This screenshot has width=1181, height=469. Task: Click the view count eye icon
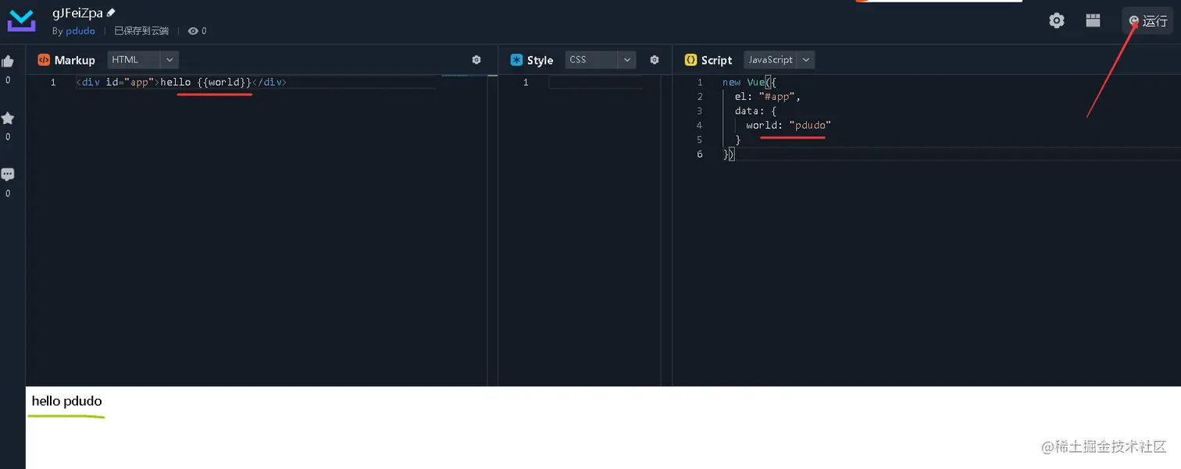point(193,31)
